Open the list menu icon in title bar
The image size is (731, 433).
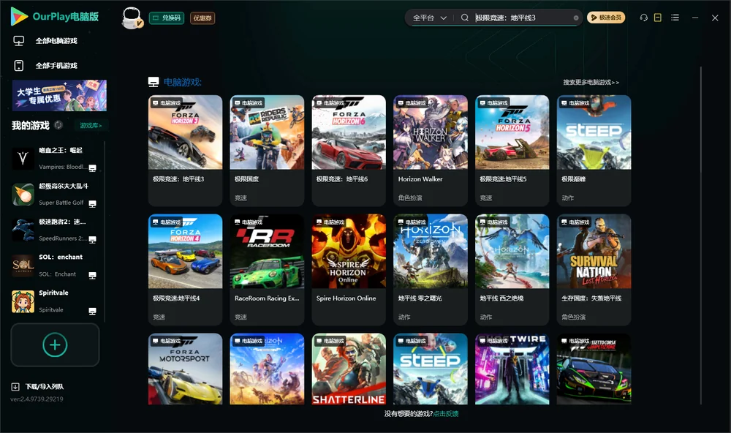pyautogui.click(x=675, y=18)
